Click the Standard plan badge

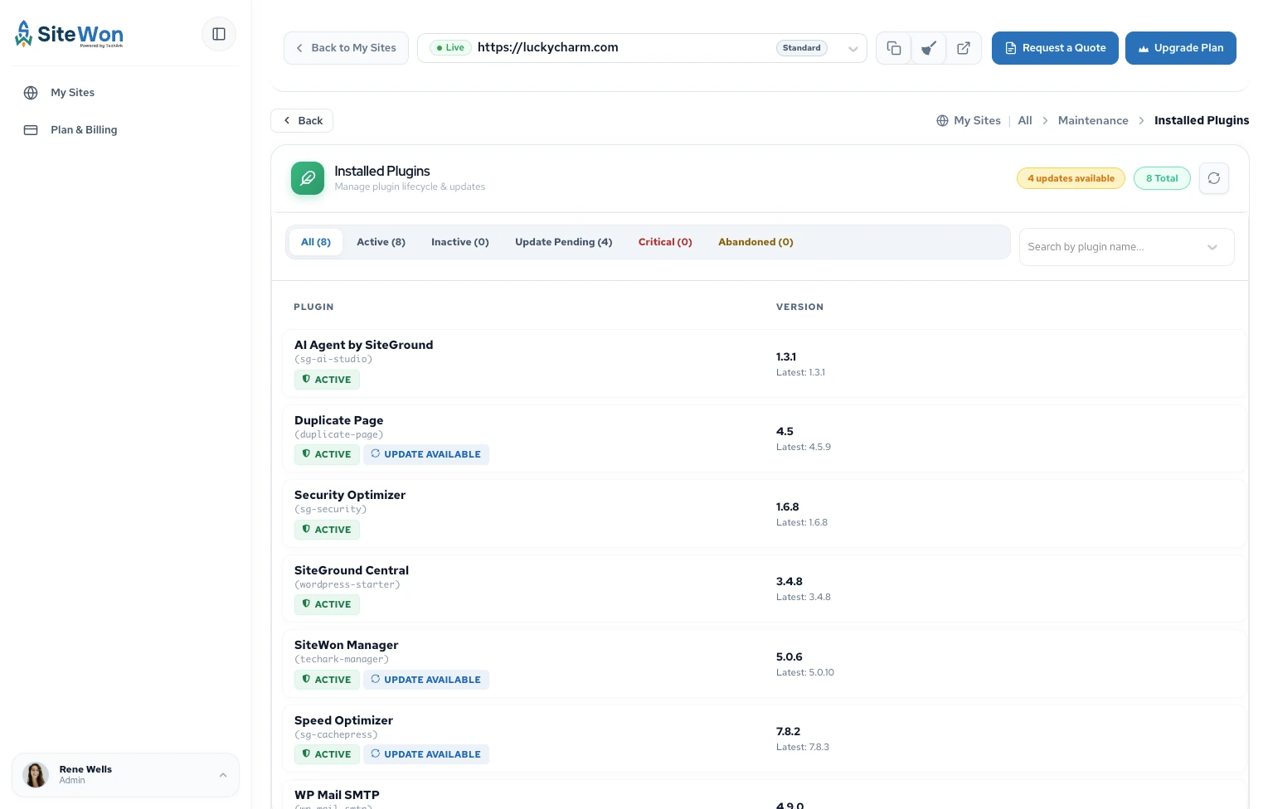coord(802,48)
